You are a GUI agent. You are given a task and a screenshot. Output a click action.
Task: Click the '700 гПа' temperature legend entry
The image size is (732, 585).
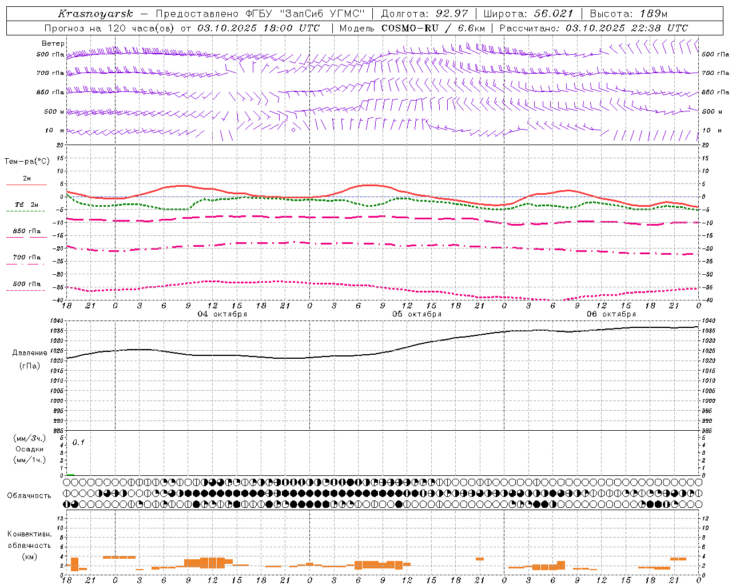27,258
